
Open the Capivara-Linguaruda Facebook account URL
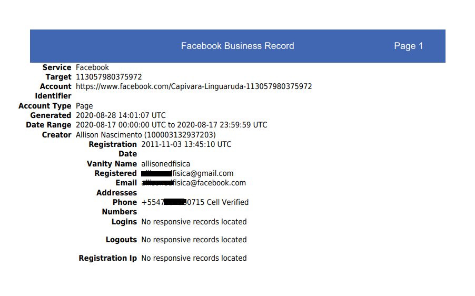[x=194, y=86]
